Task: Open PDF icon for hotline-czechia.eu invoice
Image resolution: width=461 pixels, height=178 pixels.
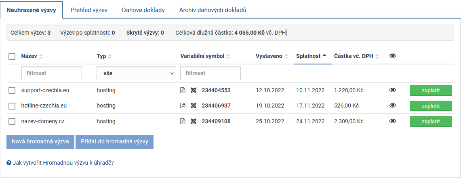Action: (183, 106)
